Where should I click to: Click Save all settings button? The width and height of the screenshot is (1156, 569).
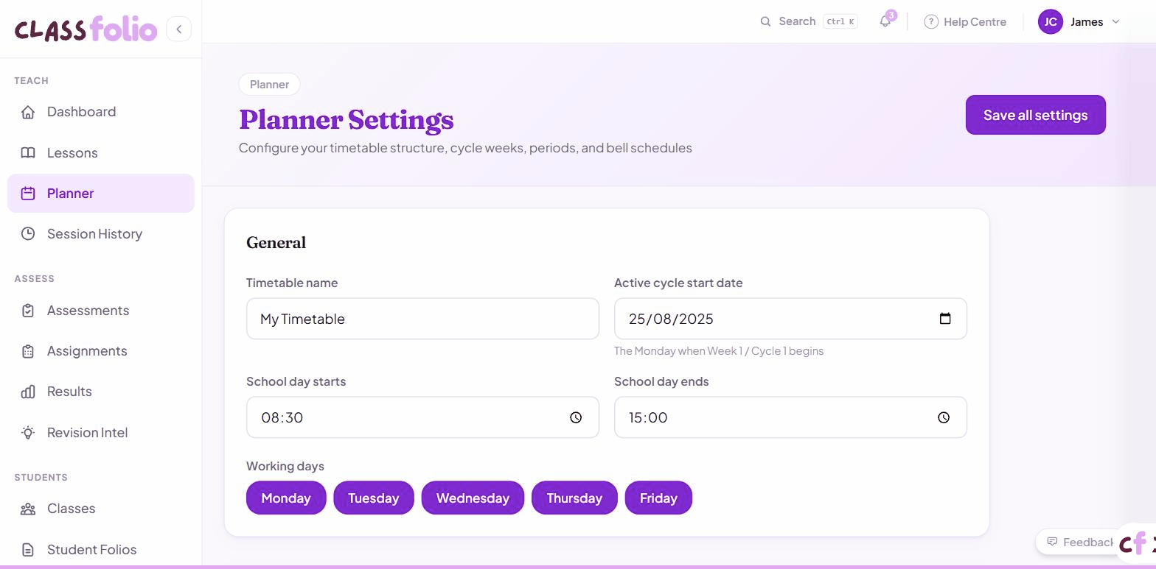(x=1036, y=115)
